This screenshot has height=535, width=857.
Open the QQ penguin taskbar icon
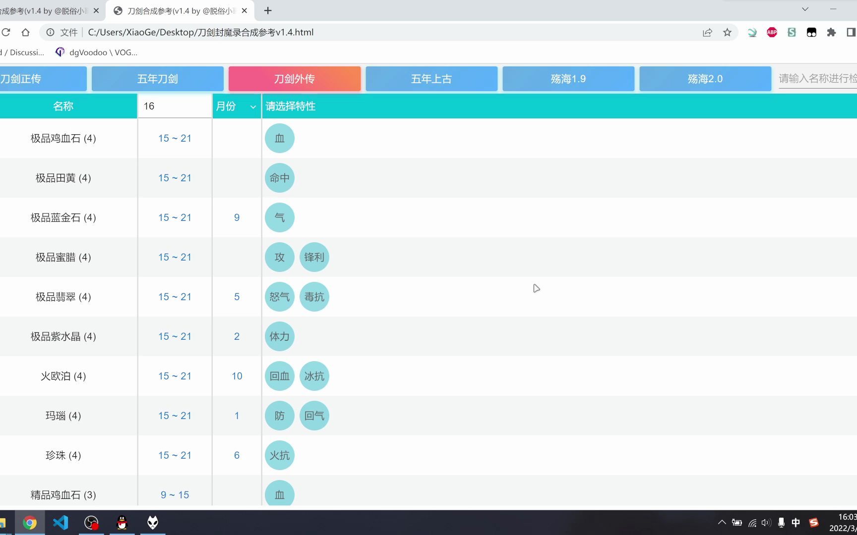pos(122,523)
